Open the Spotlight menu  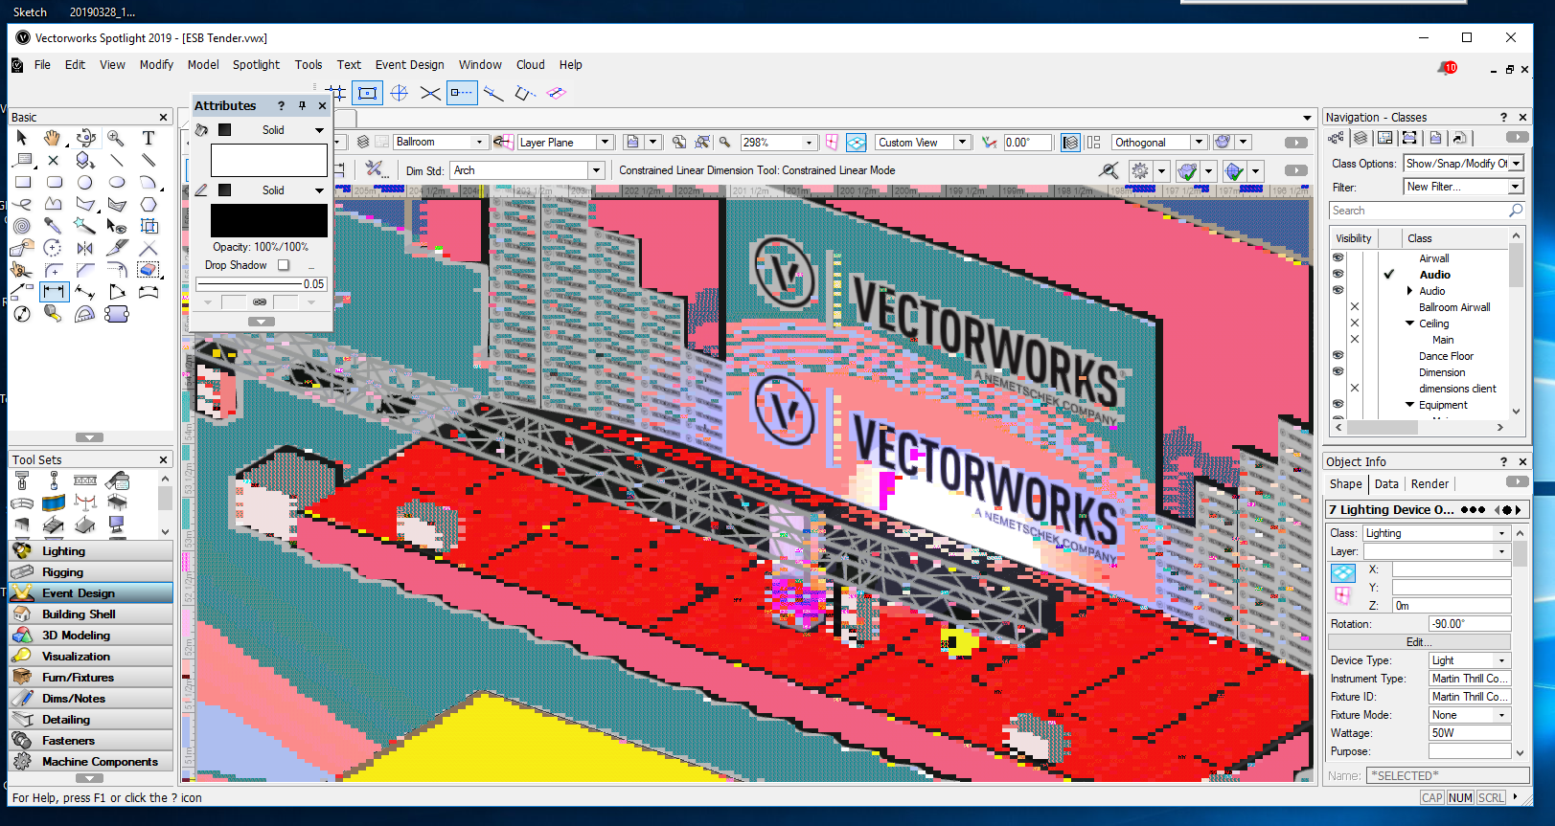click(x=256, y=65)
